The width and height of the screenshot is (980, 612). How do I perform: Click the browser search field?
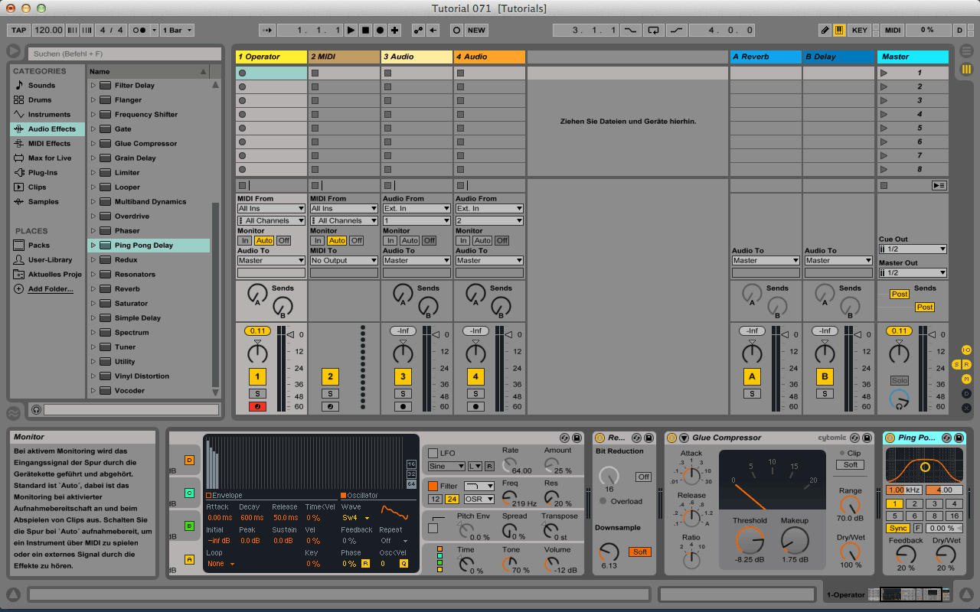pos(125,54)
